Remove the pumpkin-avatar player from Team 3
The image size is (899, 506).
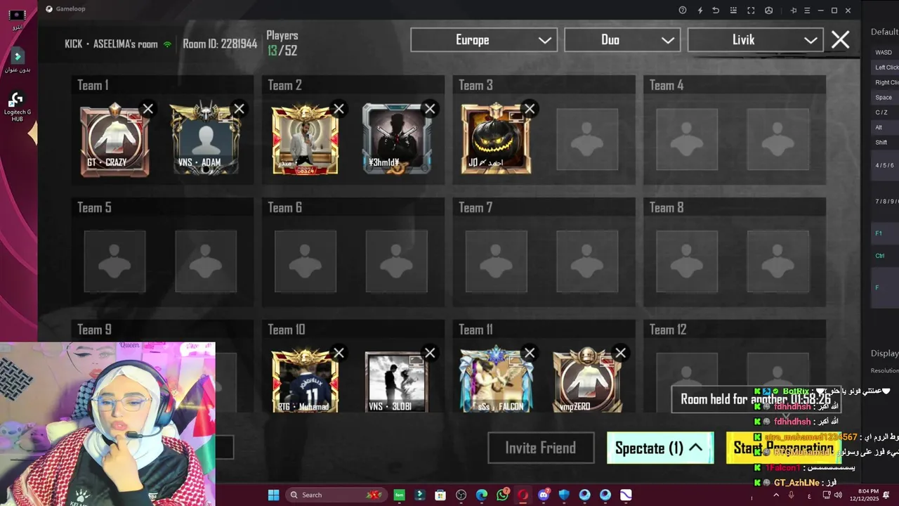click(530, 109)
